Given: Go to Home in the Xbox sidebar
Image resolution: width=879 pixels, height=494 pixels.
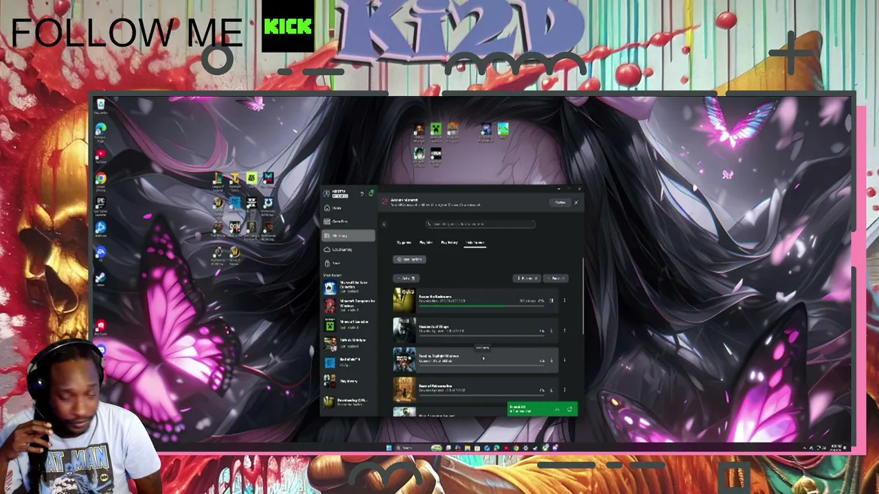Looking at the screenshot, I should 349,208.
